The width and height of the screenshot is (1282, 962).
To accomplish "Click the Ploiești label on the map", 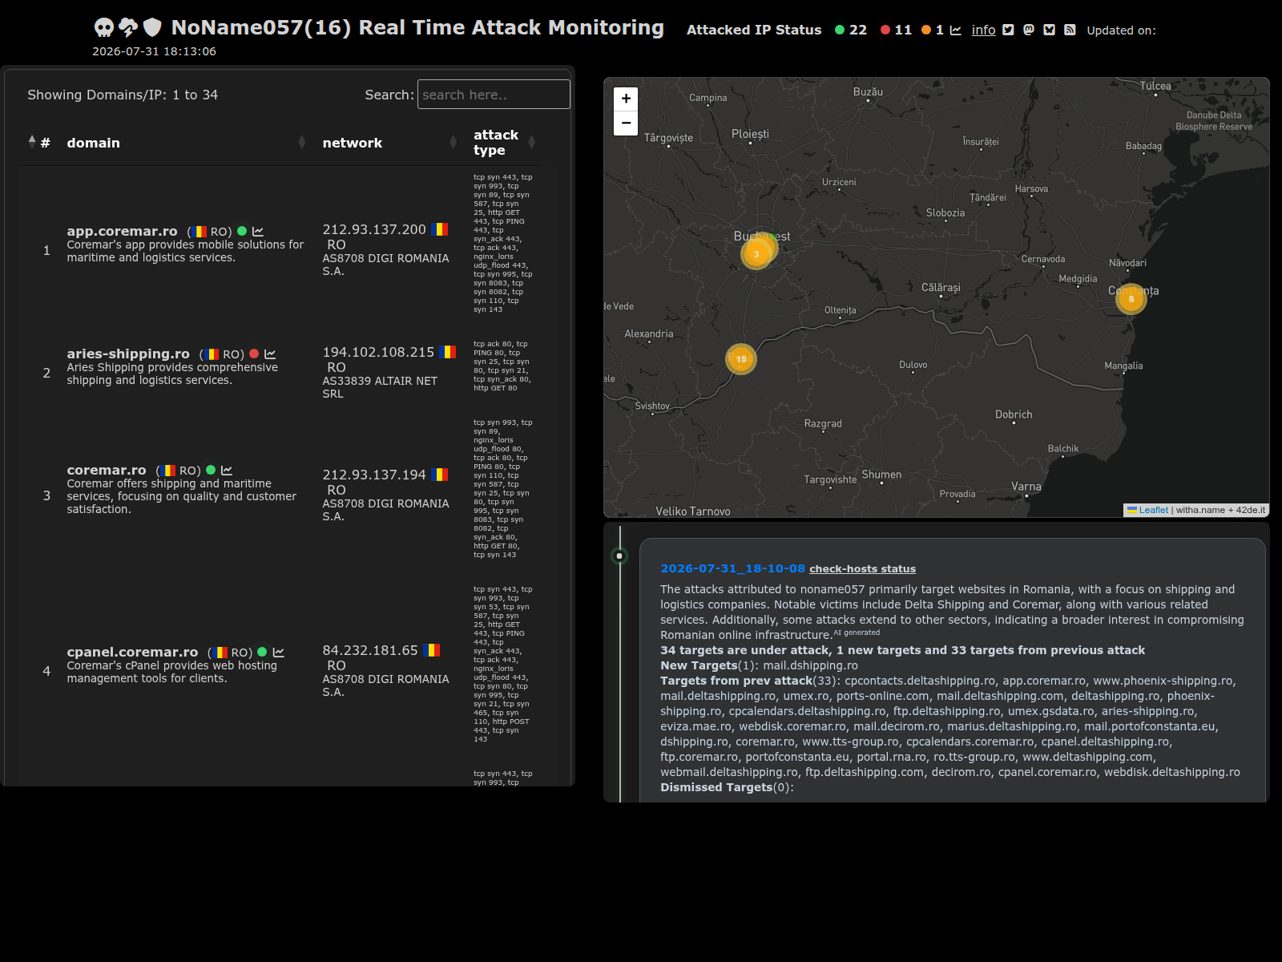I will pyautogui.click(x=750, y=134).
